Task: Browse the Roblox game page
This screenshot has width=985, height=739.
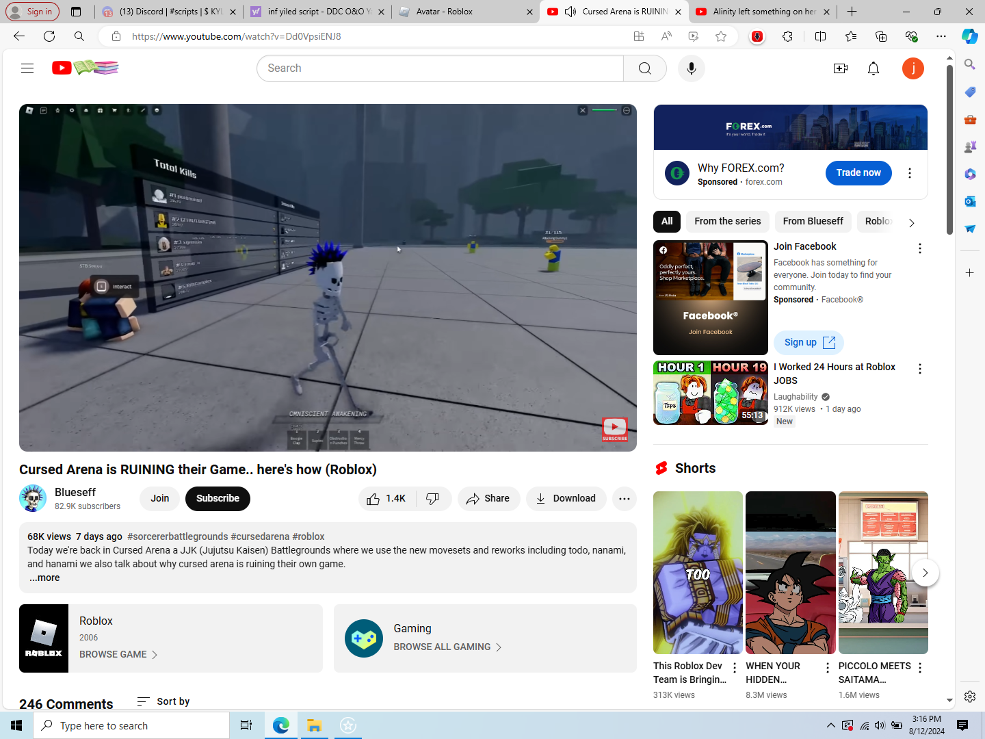Action: [118, 654]
